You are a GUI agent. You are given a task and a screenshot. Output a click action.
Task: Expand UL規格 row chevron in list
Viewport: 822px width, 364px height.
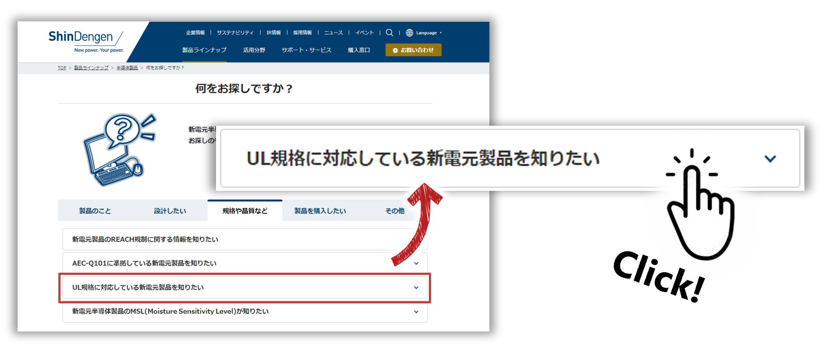[416, 288]
